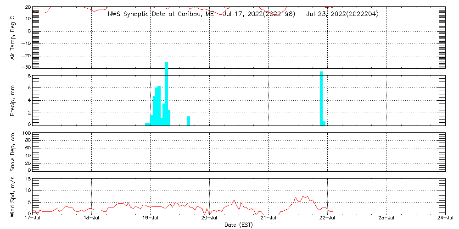Select the 20-Jul date tick label

pos(209,218)
